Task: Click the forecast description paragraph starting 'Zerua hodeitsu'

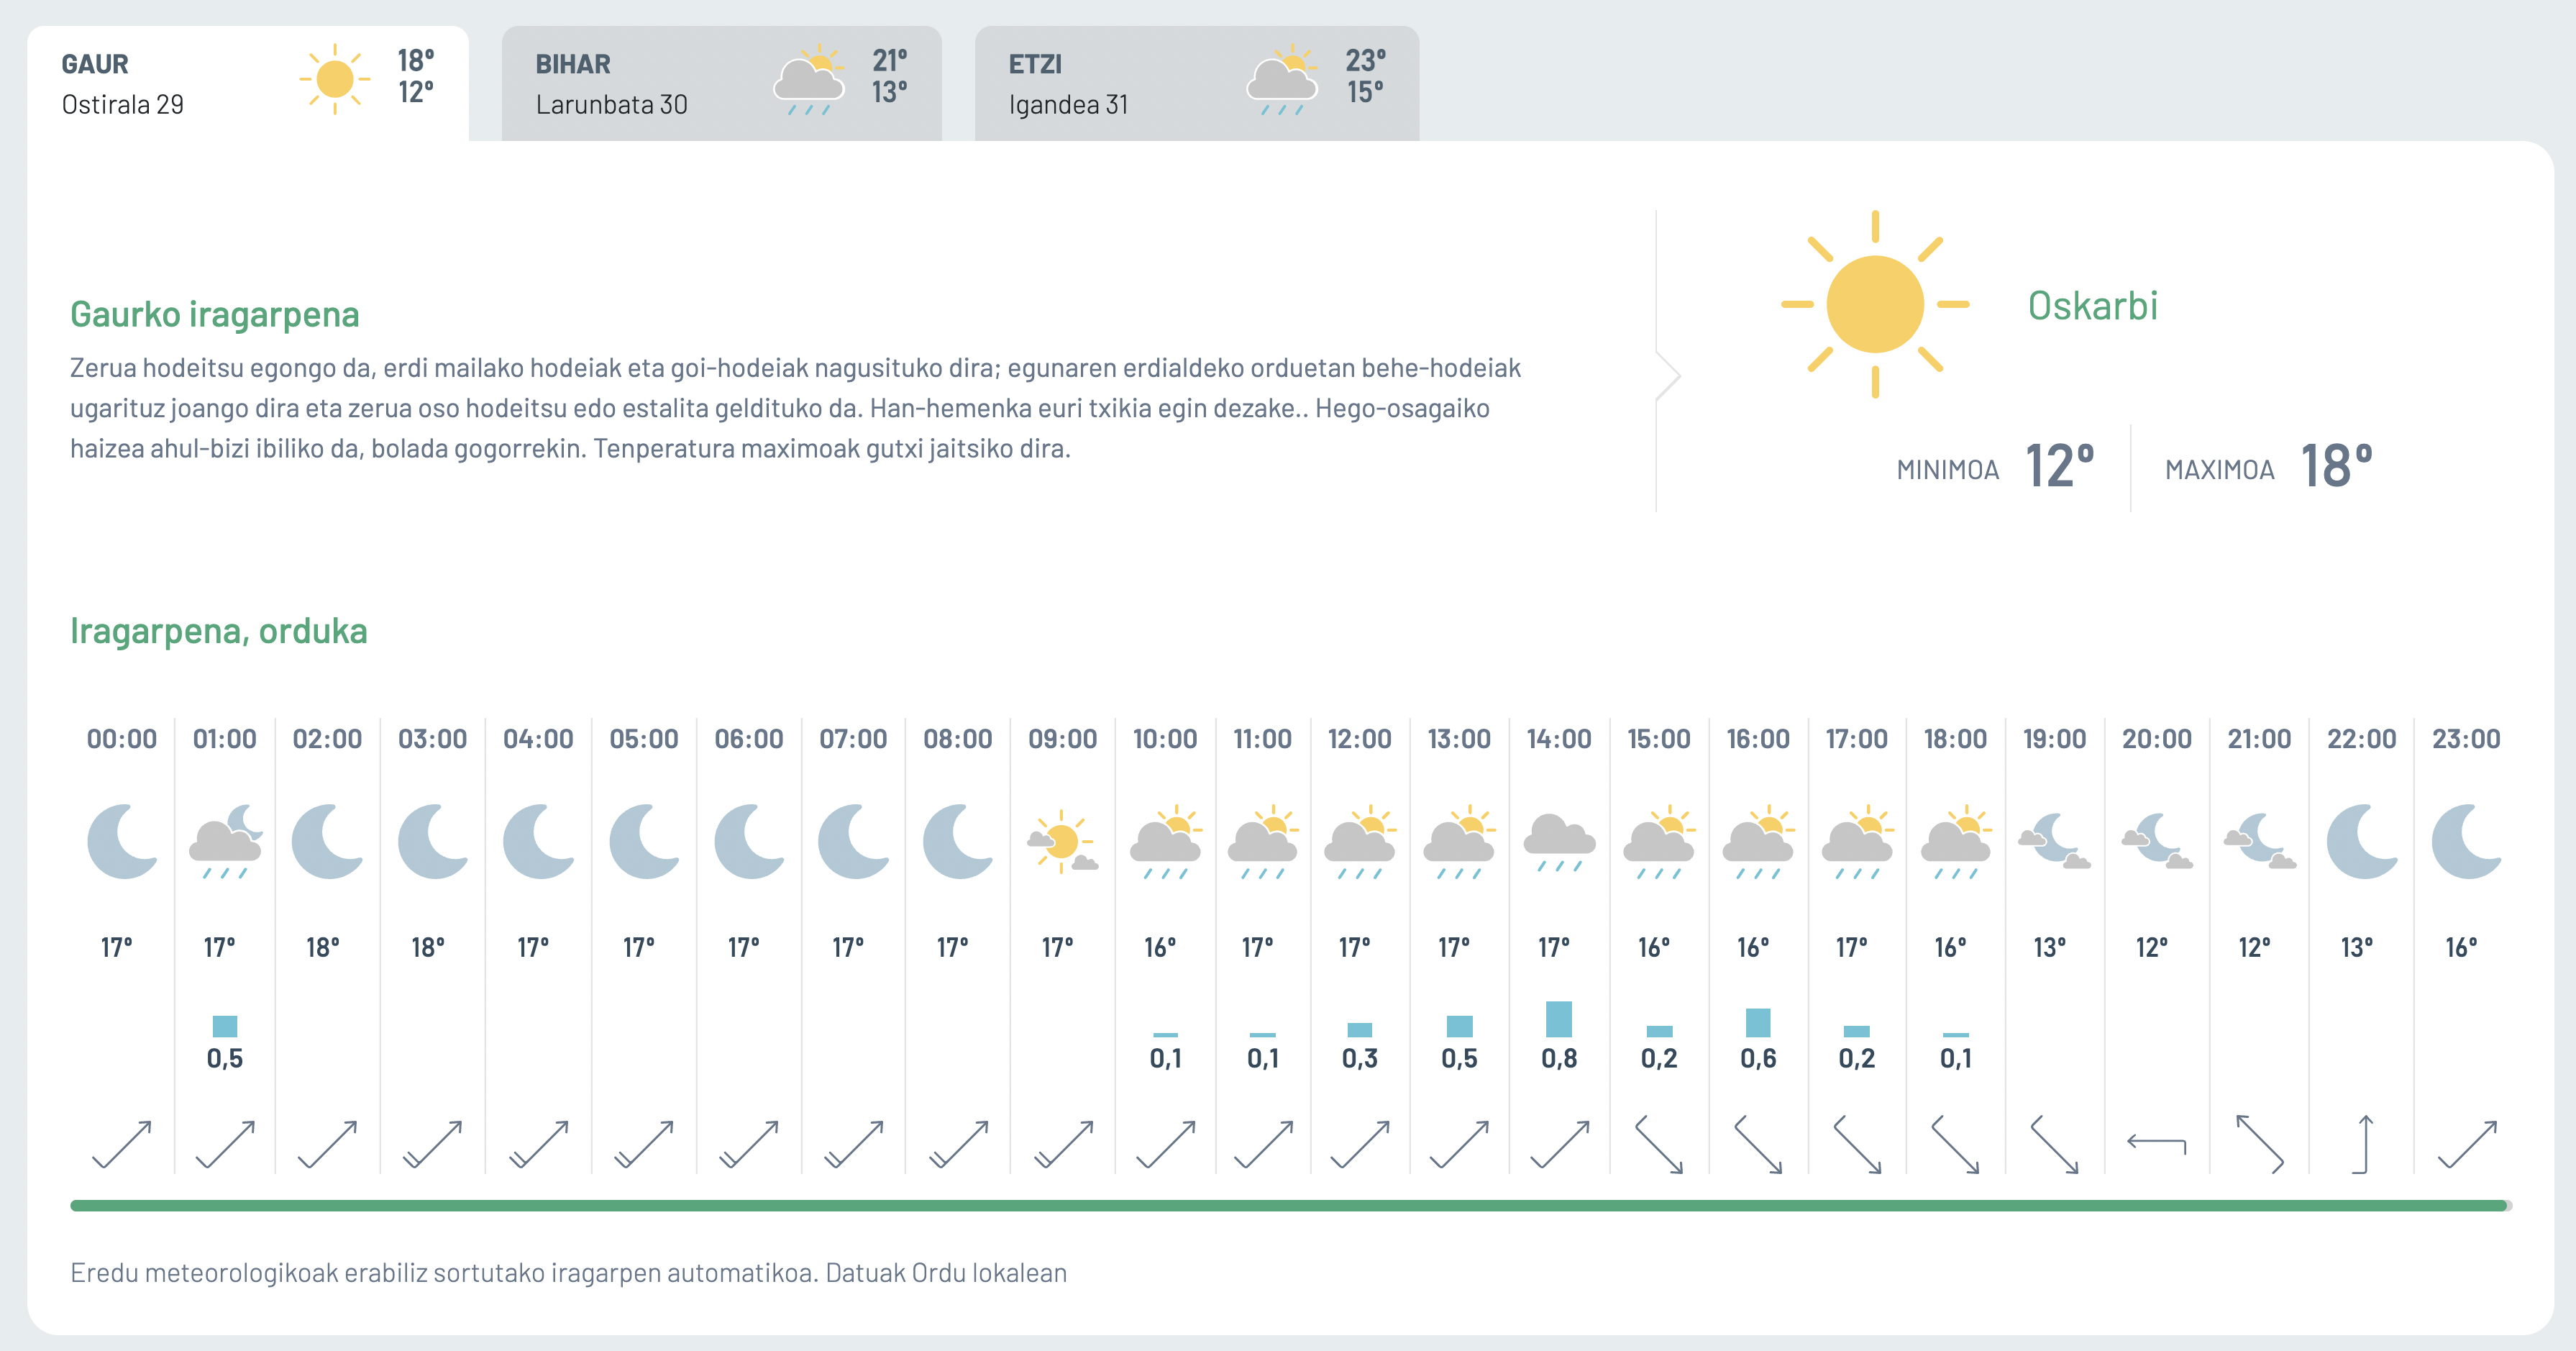Action: [x=795, y=408]
